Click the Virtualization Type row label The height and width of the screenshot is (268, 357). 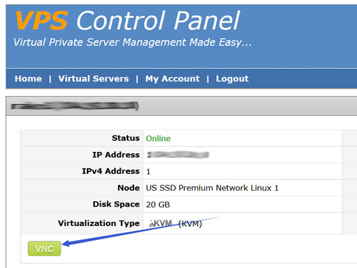tap(99, 223)
